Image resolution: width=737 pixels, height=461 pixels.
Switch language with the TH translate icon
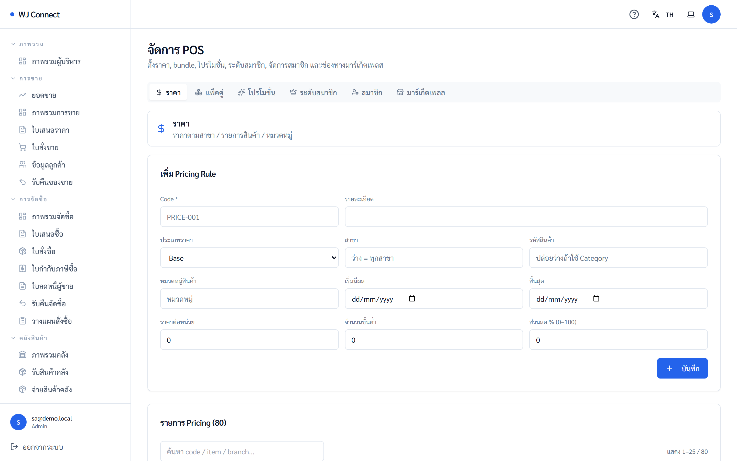click(x=655, y=14)
